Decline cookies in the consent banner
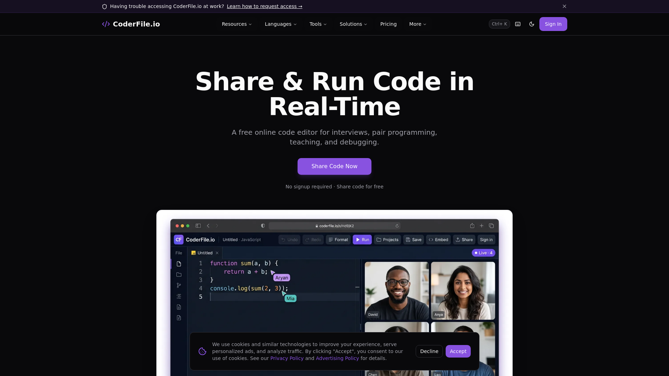The width and height of the screenshot is (669, 376). 429,351
